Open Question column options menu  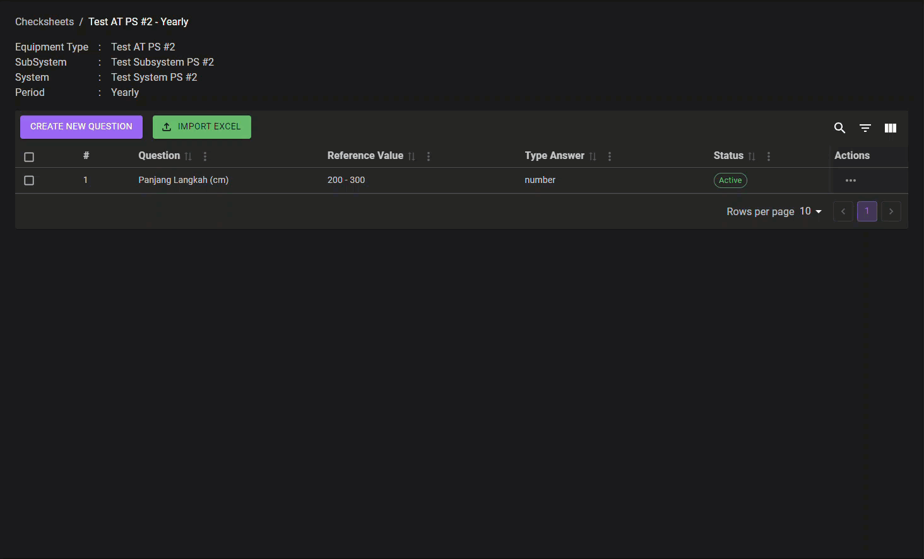205,156
